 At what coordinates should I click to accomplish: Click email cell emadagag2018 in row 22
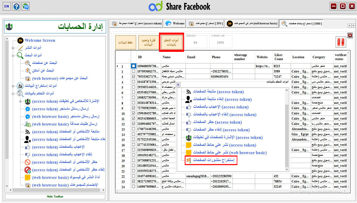click(198, 176)
